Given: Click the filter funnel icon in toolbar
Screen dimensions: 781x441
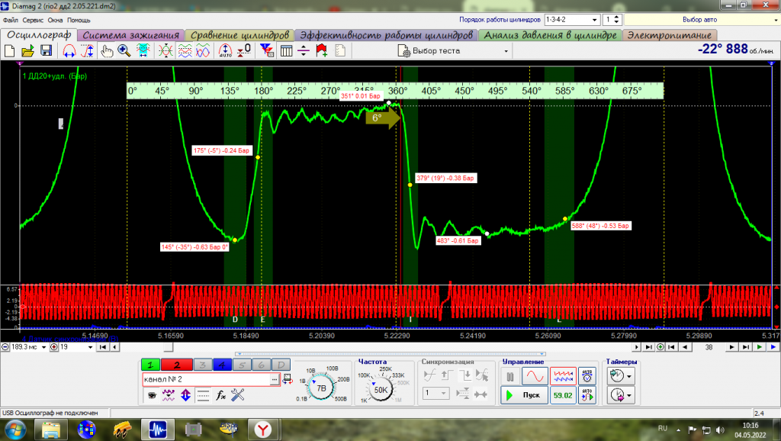Looking at the screenshot, I should [x=266, y=51].
